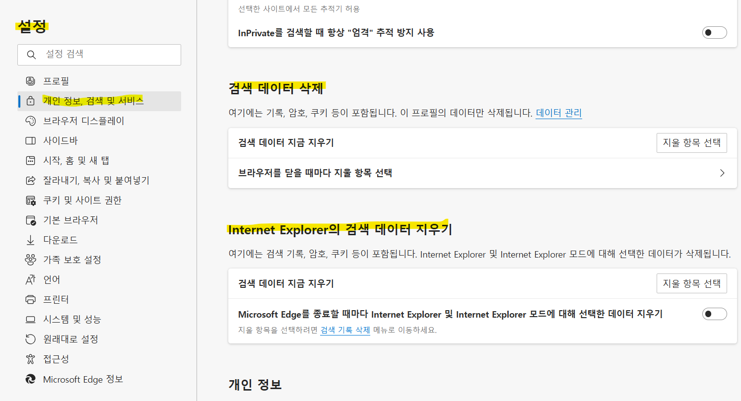Viewport: 741px width, 401px height.
Task: Click the Edge logo icon for Microsoft Edge 정보
Action: pyautogui.click(x=30, y=379)
